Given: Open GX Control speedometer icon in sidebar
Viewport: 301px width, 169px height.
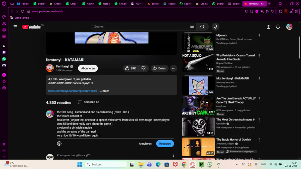Looking at the screenshot, I should [x=4, y=17].
